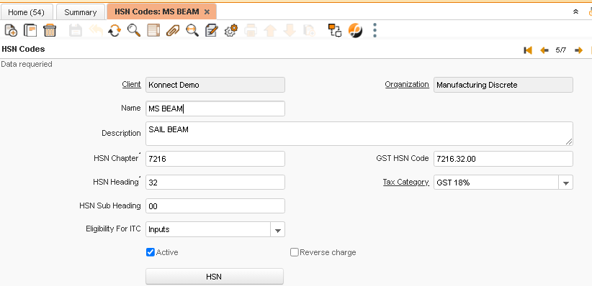
Task: Click the Copy Record toolbar icon
Action: tap(30, 30)
